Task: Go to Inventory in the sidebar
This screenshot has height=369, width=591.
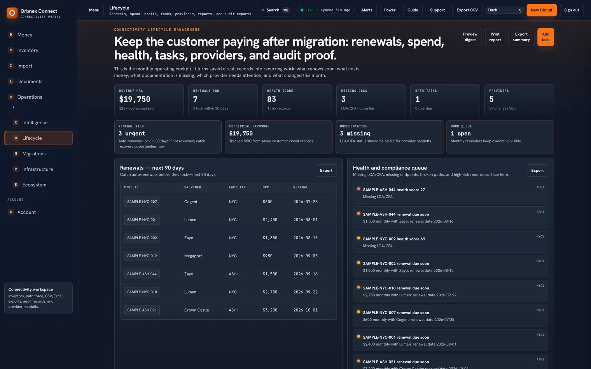Action: point(38,50)
